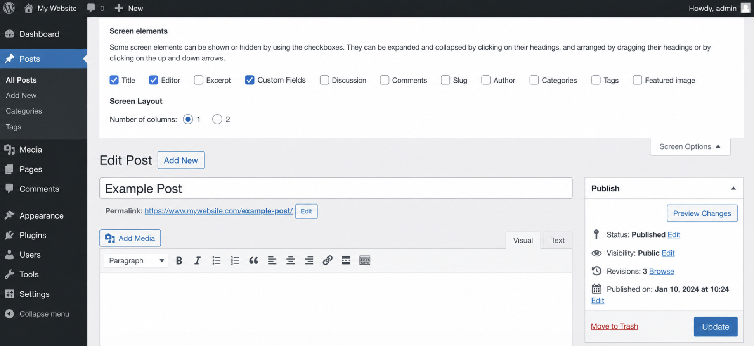The width and height of the screenshot is (754, 346).
Task: Align text left in editor
Action: (272, 261)
